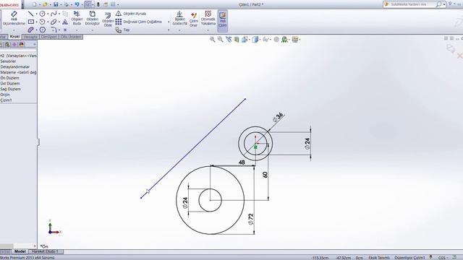Click the Undo icon
Screen dimensions: 463x260
pos(77,4)
